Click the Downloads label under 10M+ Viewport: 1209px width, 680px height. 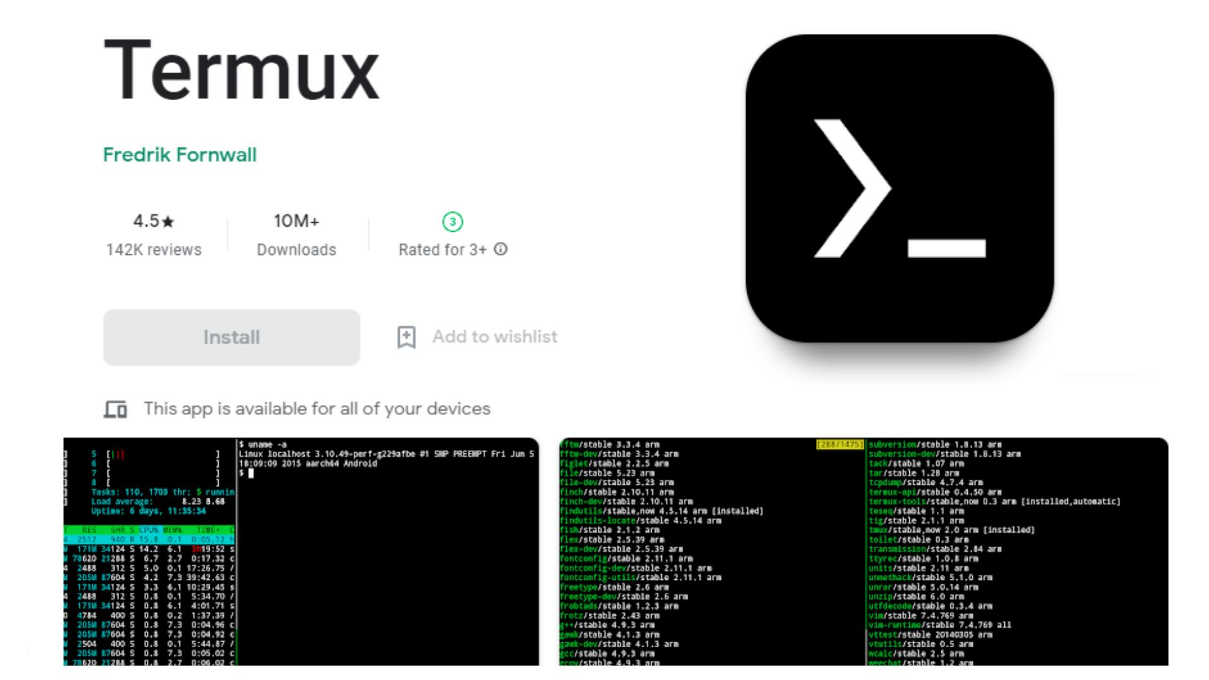tap(296, 250)
